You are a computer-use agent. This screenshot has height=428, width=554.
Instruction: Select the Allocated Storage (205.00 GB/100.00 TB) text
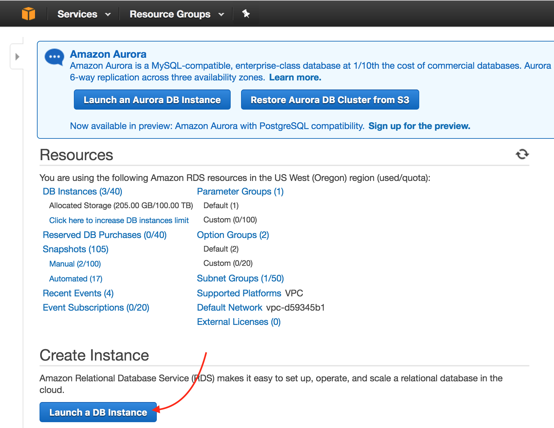pyautogui.click(x=121, y=205)
